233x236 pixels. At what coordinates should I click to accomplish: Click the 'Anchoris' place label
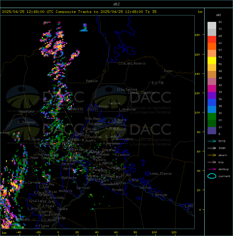click(x=66, y=191)
